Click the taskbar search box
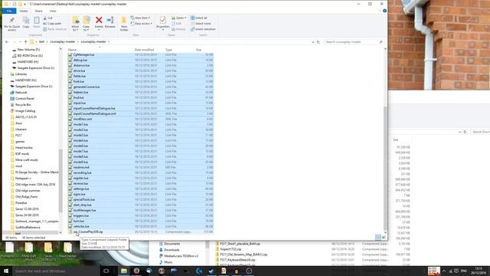Screen dimensions: 490x276 coord(56,271)
